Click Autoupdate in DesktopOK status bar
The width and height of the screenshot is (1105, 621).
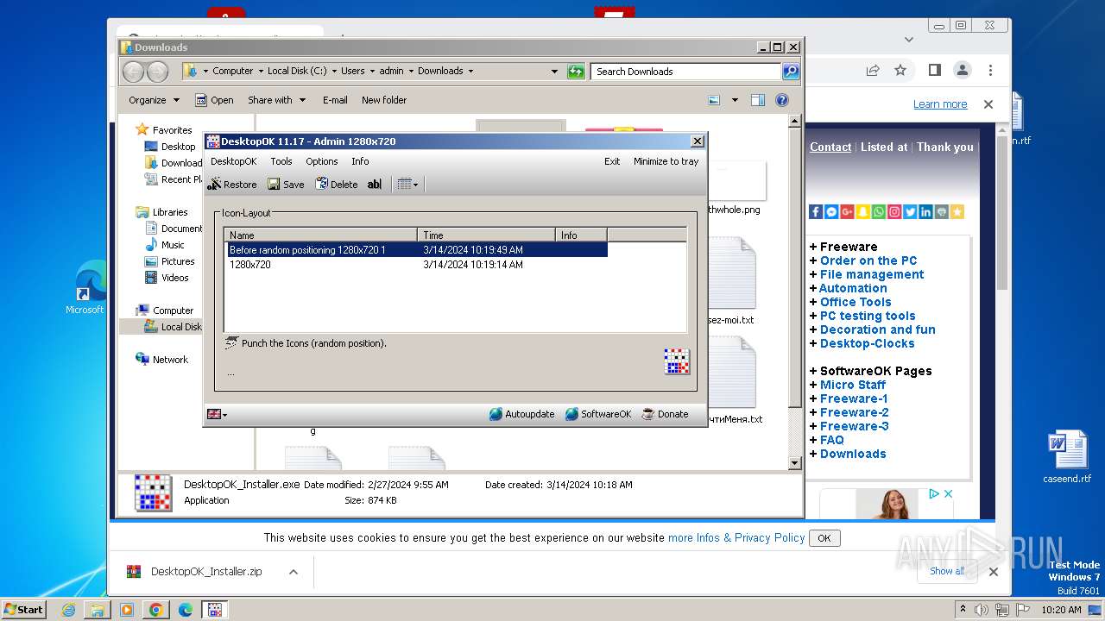click(521, 414)
